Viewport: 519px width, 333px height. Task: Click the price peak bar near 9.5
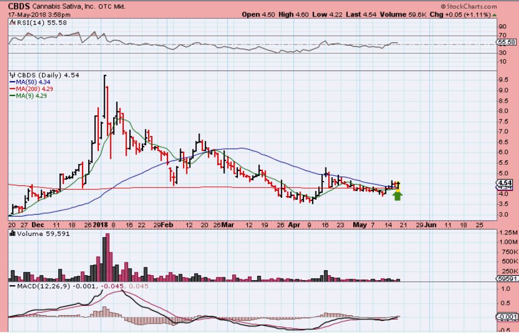(105, 97)
